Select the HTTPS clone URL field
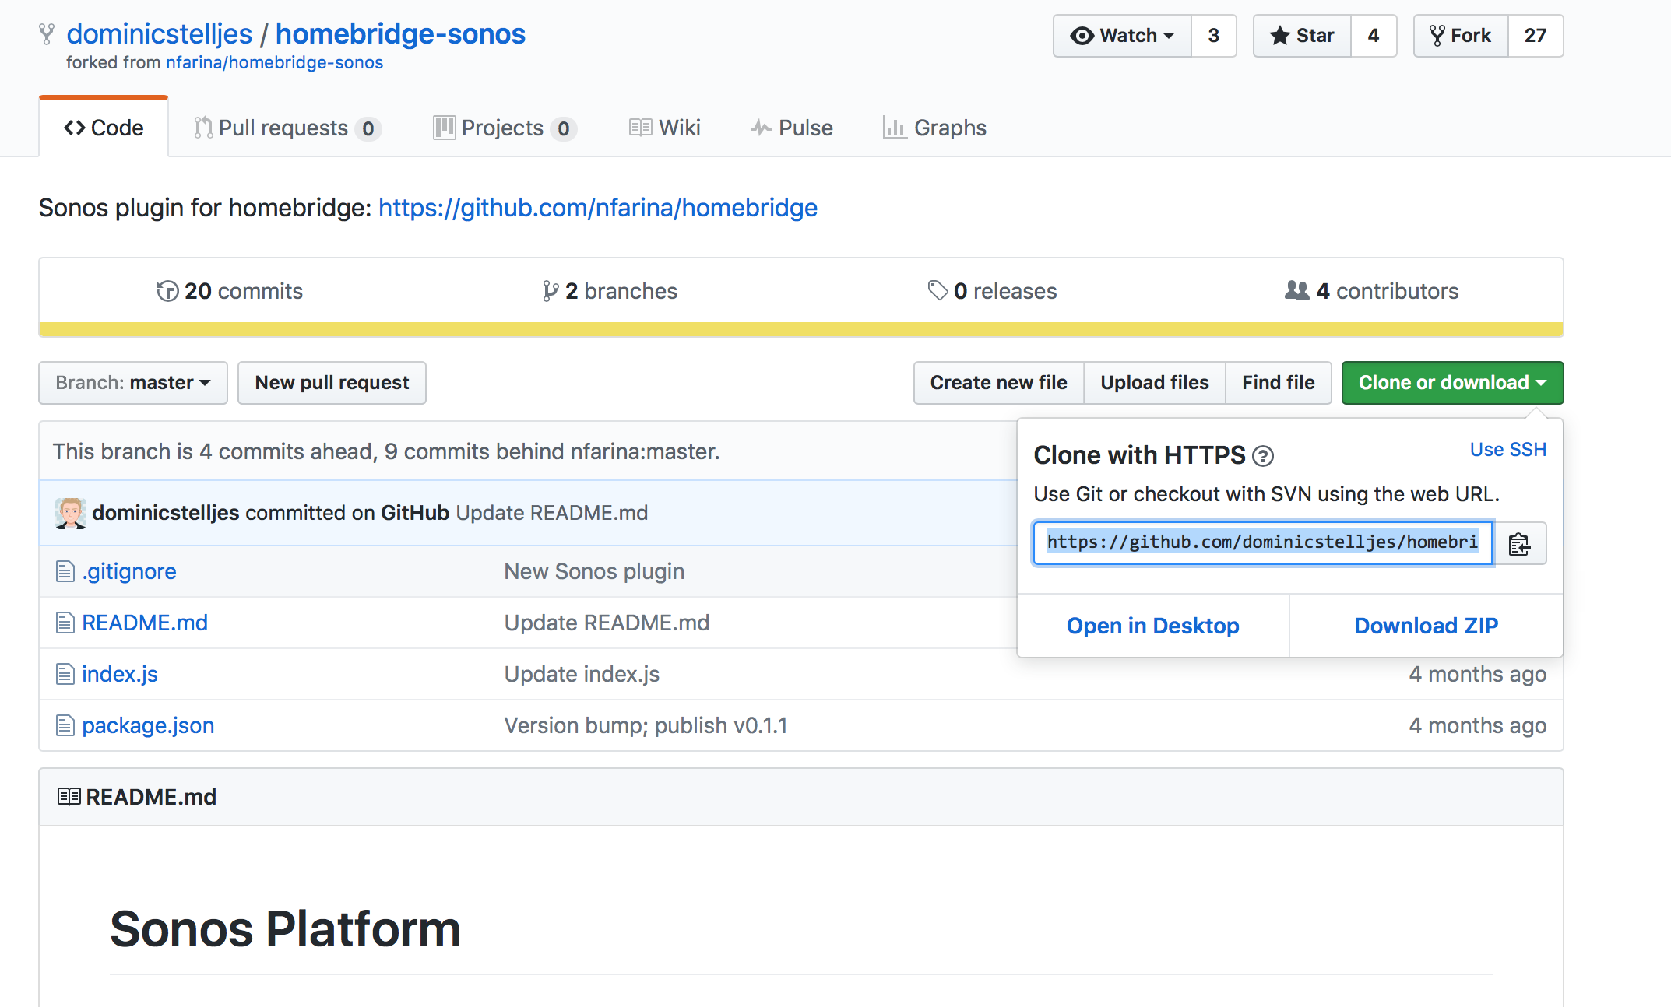This screenshot has height=1007, width=1671. [1261, 542]
